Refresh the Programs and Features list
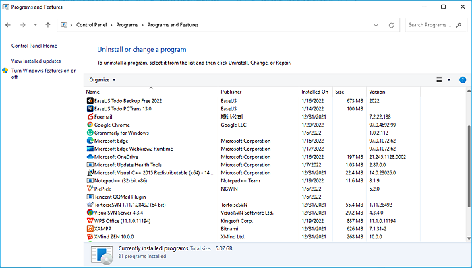The height and width of the screenshot is (268, 472). (391, 25)
